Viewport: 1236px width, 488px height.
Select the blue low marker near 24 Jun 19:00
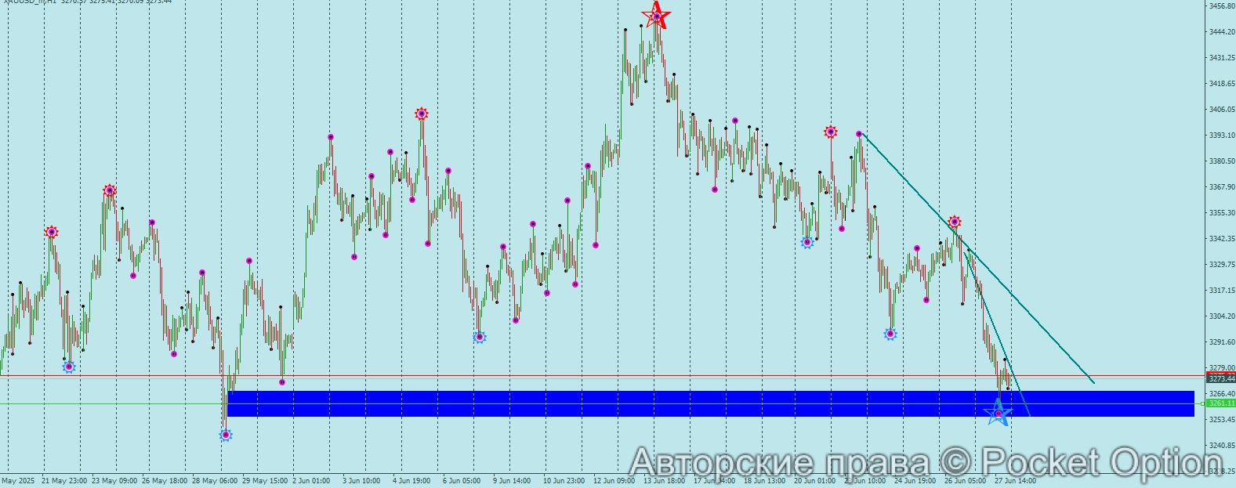pyautogui.click(x=890, y=334)
